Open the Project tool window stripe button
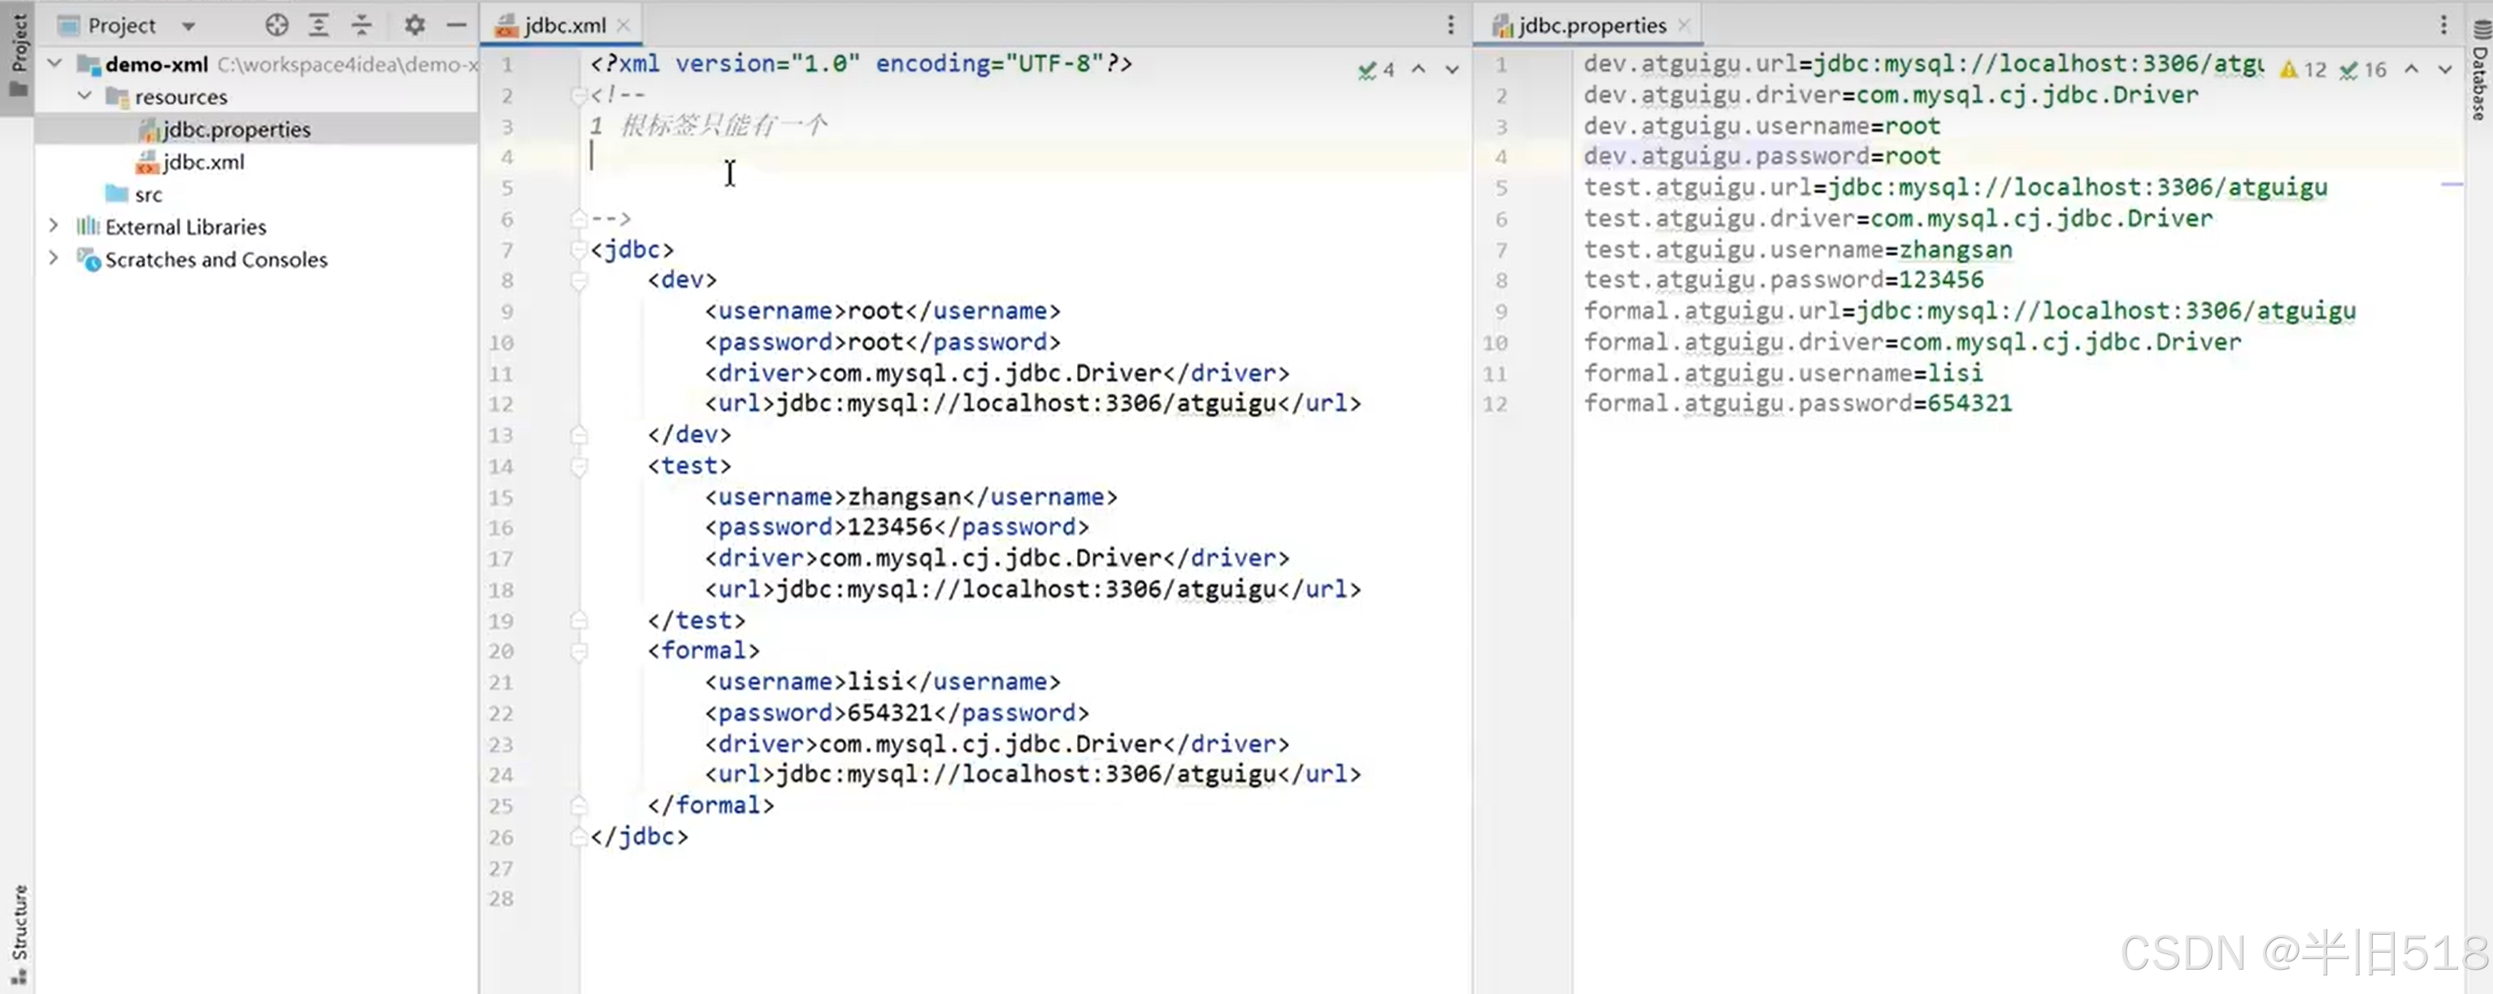This screenshot has height=994, width=2493. [17, 56]
